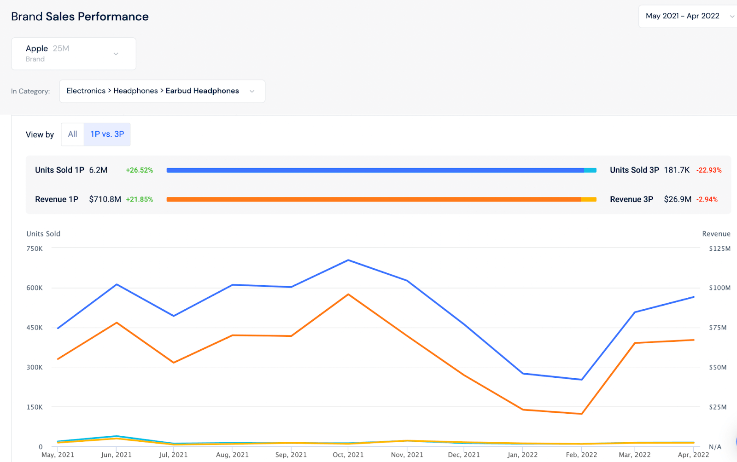Open the Apple brand dropdown
Viewport: 737px width, 462px height.
click(73, 54)
